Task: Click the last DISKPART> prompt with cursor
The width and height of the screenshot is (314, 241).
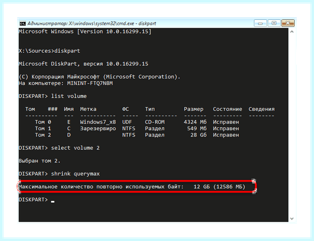Action: click(x=37, y=200)
